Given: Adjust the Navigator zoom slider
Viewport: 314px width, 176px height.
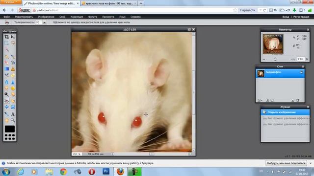Looking at the screenshot, I should click(275, 59).
